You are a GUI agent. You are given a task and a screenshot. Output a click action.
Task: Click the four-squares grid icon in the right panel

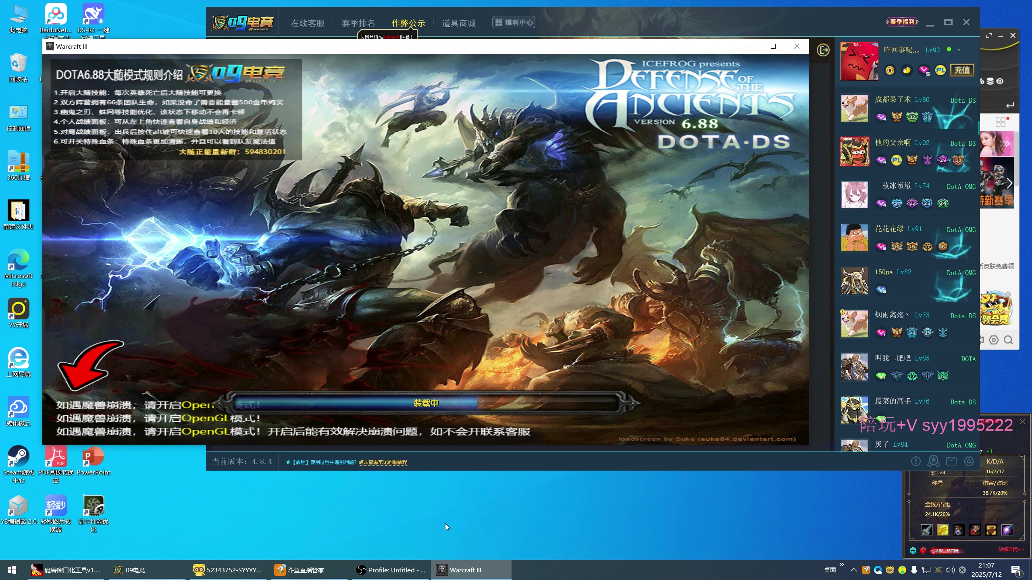1001,122
